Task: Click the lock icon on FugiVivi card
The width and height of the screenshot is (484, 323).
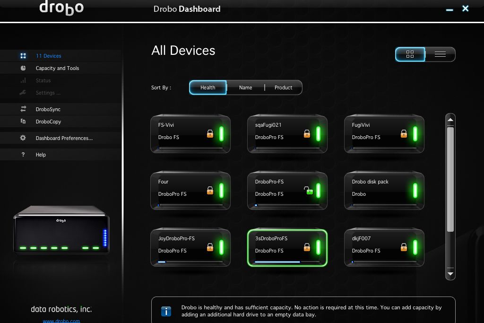Action: coord(404,134)
